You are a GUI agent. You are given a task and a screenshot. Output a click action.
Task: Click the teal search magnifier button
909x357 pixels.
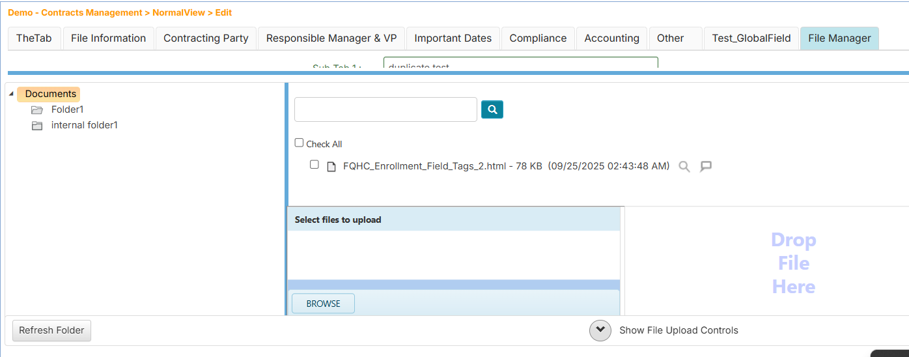492,109
